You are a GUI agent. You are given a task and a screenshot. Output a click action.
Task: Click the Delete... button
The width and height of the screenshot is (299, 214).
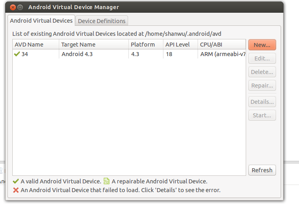[x=262, y=72]
